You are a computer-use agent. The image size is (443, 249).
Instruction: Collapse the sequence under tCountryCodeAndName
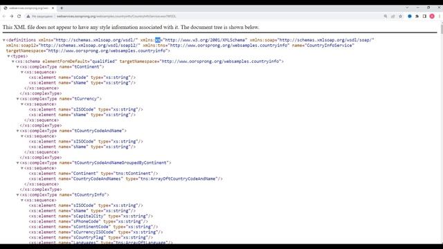(x=22, y=136)
